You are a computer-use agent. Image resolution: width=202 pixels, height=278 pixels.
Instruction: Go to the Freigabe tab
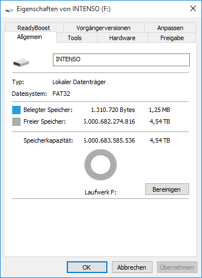[x=172, y=38]
